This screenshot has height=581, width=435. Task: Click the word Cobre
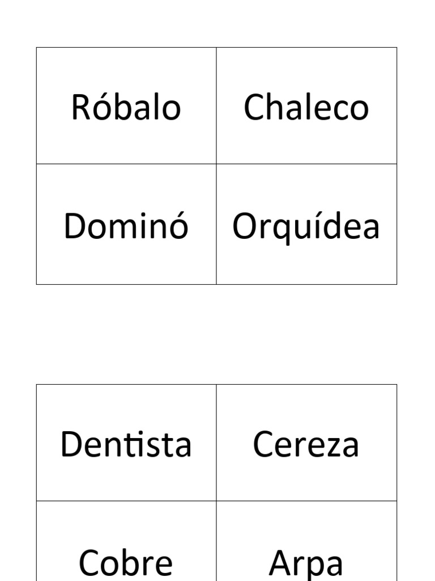coord(126,562)
